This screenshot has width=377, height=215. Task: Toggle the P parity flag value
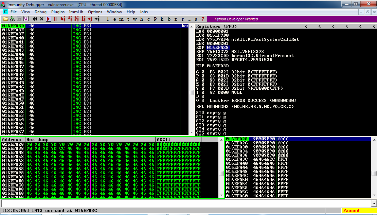[202, 76]
